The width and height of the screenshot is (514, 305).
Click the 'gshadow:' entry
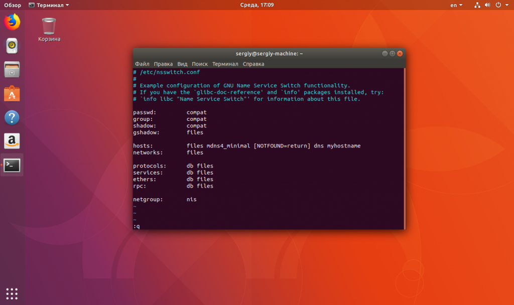[x=146, y=132]
